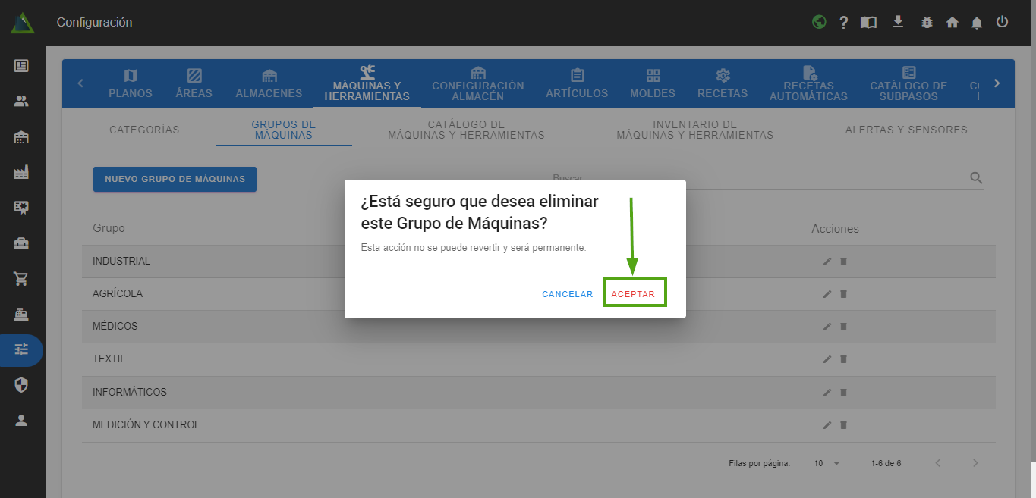Switch to the Categorías subtab
This screenshot has width=1036, height=498.
coord(144,130)
